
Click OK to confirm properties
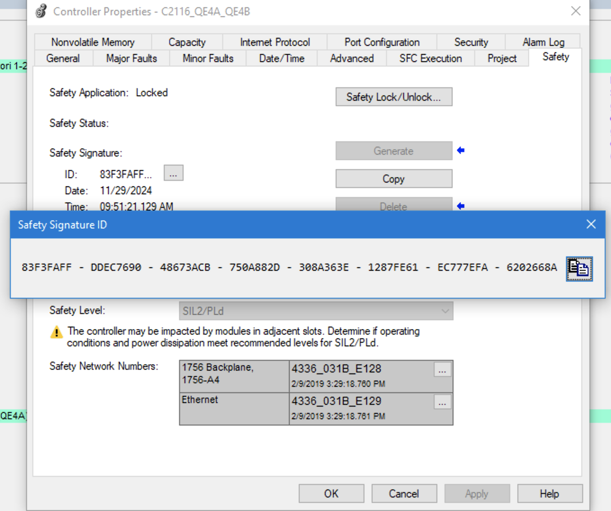click(331, 493)
